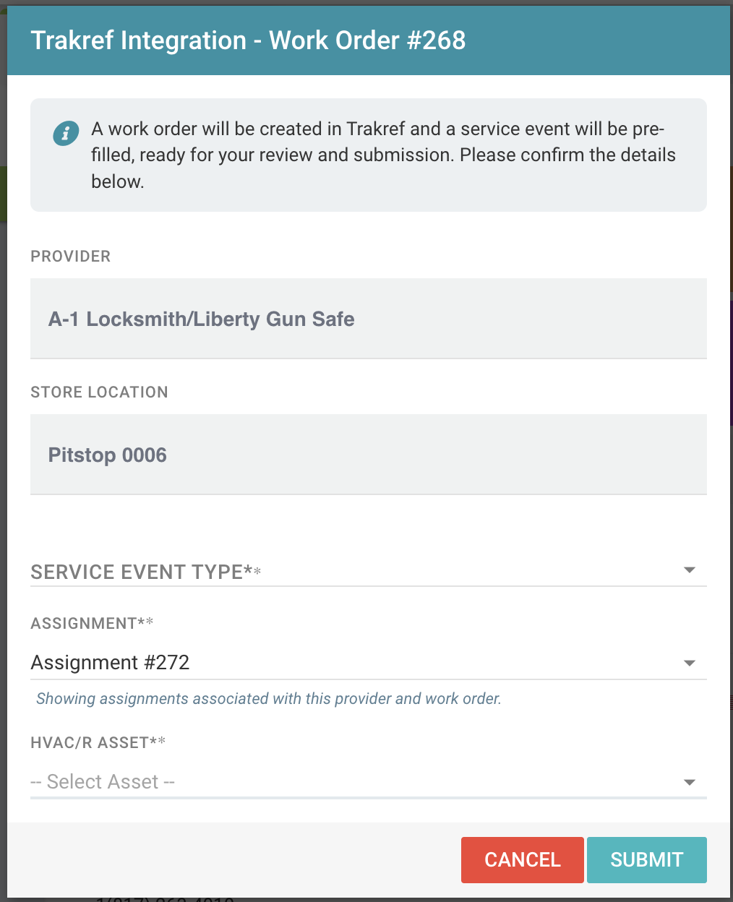Click the ASSIGNMENT field label
Image resolution: width=733 pixels, height=902 pixels.
pyautogui.click(x=84, y=623)
